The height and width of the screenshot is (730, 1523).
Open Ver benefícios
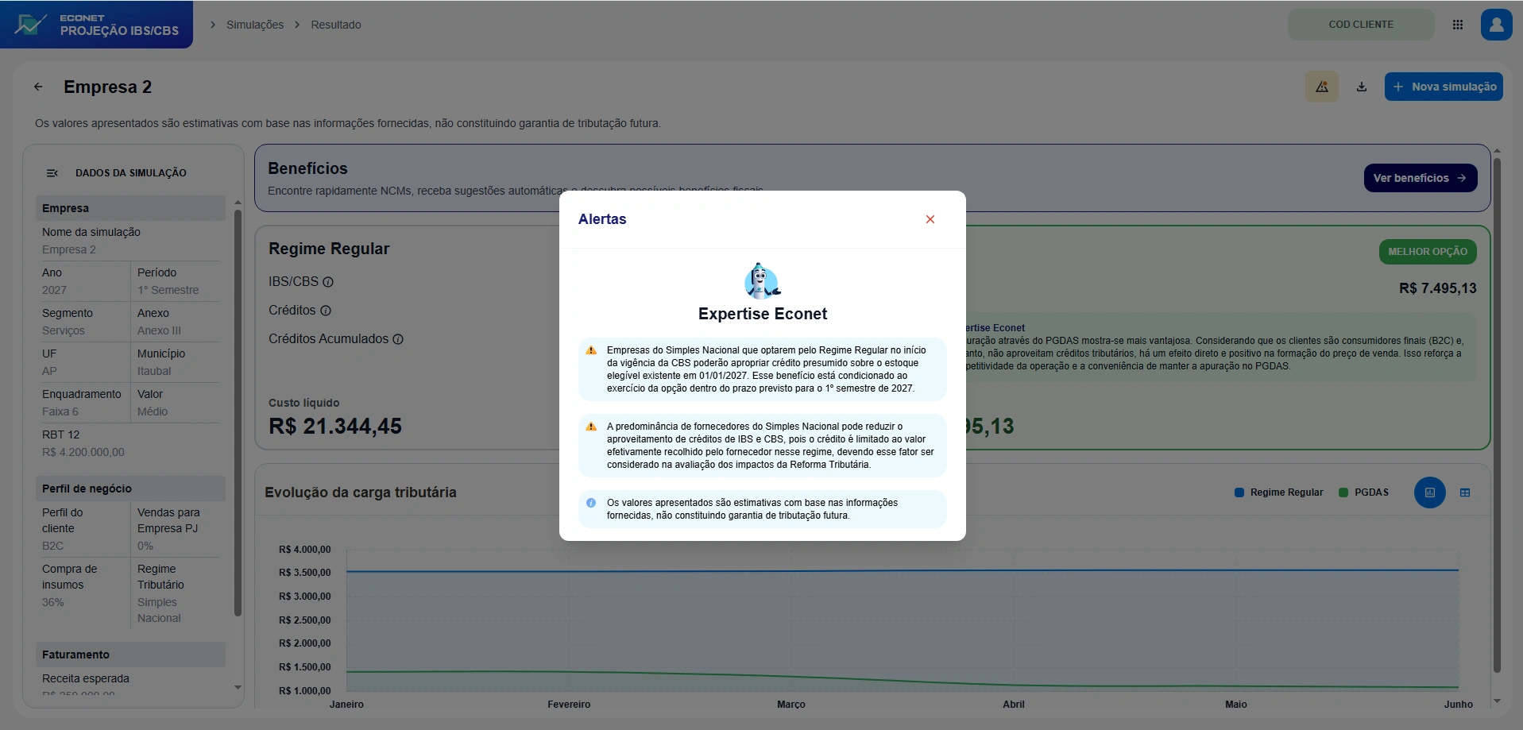(1421, 178)
